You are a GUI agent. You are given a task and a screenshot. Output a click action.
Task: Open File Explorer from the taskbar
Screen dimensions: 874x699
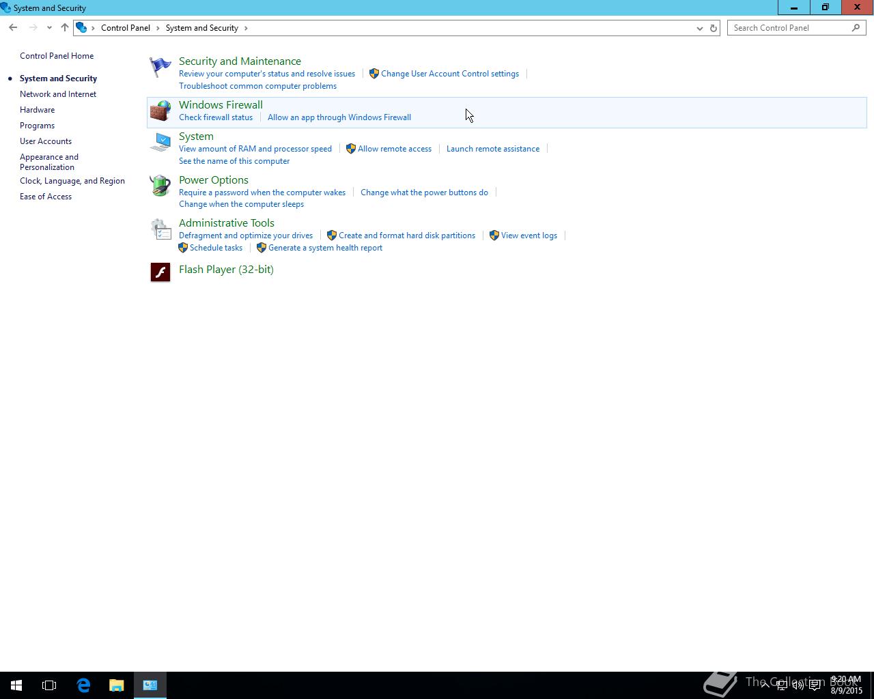coord(117,685)
